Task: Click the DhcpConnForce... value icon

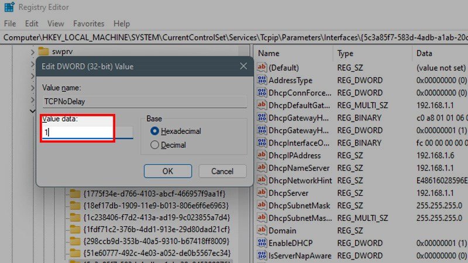Action: click(261, 92)
